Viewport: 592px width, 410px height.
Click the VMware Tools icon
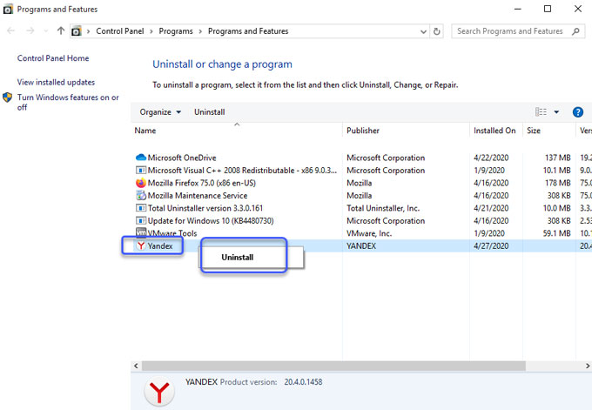141,232
